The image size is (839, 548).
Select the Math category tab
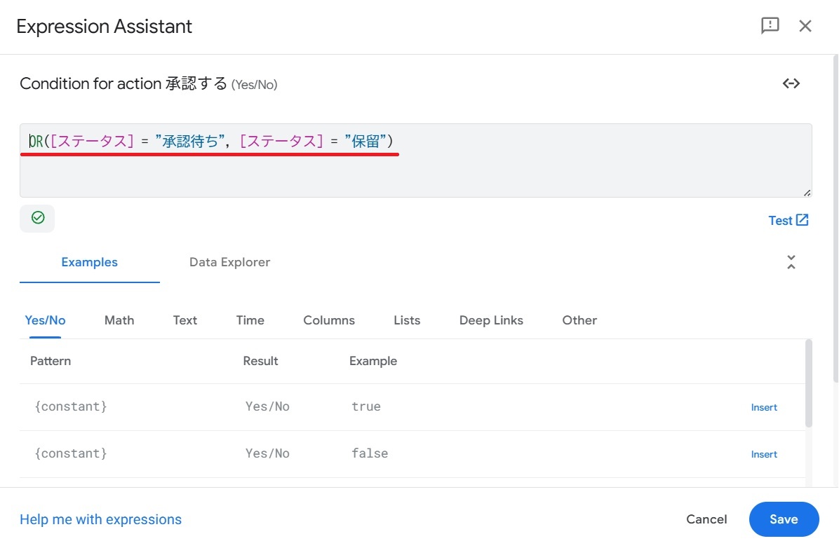[x=119, y=320]
